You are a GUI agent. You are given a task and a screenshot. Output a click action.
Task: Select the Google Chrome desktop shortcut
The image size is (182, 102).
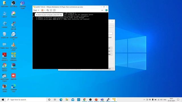point(5,67)
